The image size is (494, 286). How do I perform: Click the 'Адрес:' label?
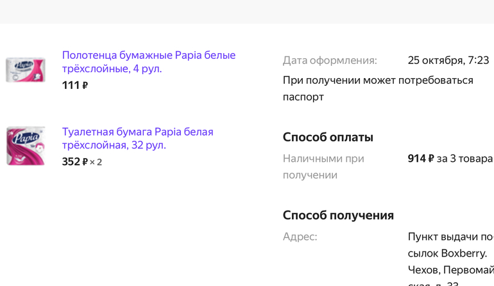coord(300,237)
